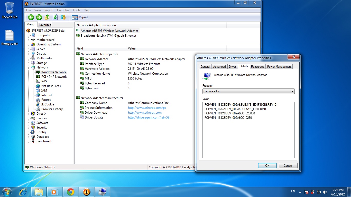The height and width of the screenshot is (197, 351).
Task: Select the Multimedia tree icon
Action: 33,58
